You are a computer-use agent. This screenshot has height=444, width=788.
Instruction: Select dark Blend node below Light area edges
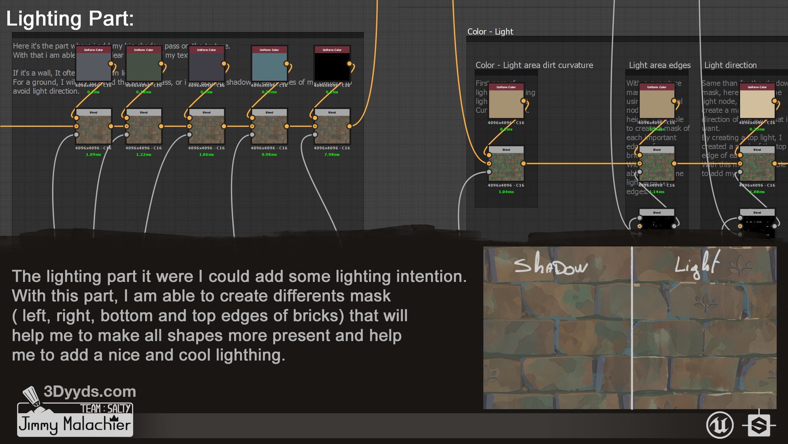[657, 220]
